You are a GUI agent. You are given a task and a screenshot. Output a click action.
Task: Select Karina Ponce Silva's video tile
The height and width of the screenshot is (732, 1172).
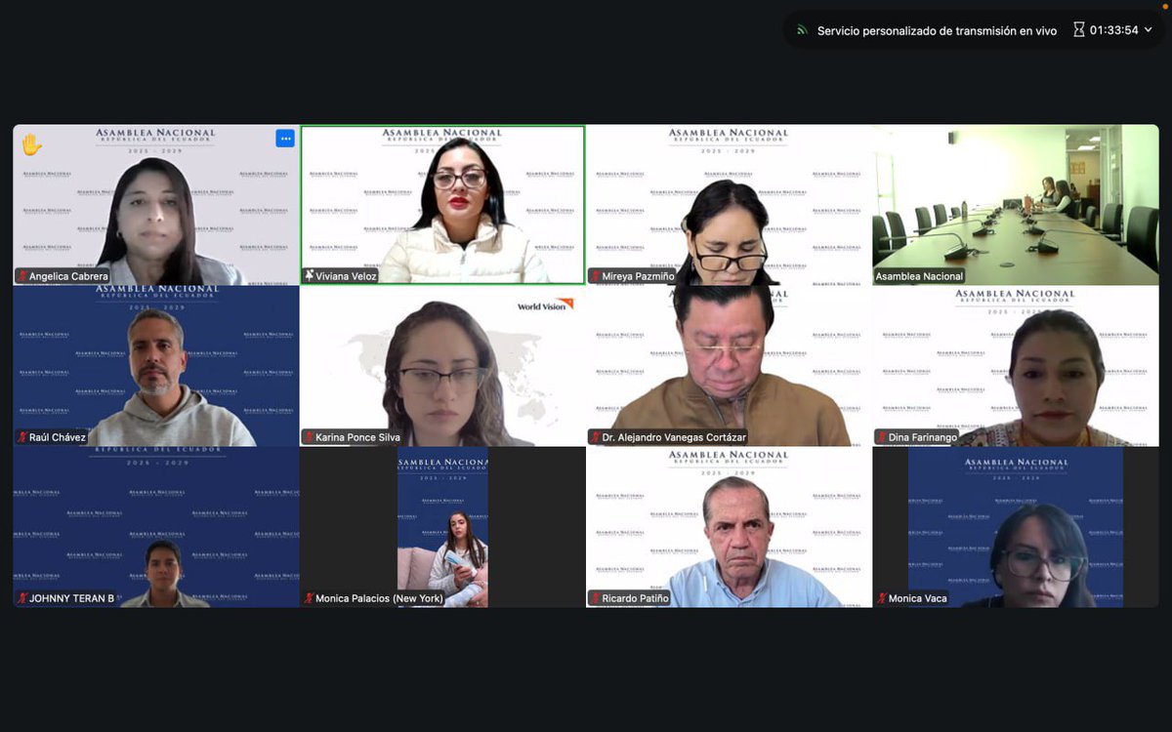point(442,366)
